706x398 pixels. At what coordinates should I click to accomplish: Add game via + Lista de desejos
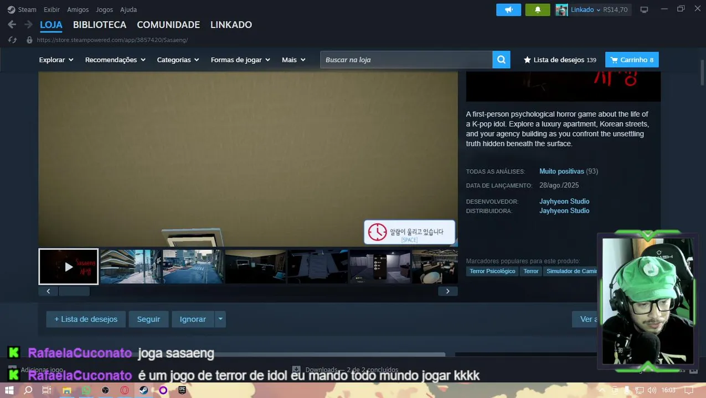86,319
